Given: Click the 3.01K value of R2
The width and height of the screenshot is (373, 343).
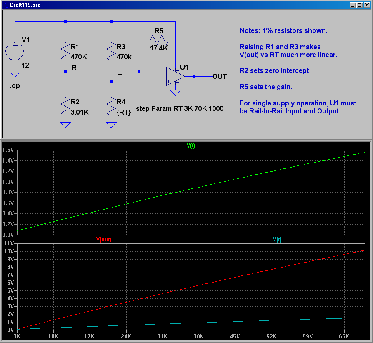Looking at the screenshot, I should 80,112.
